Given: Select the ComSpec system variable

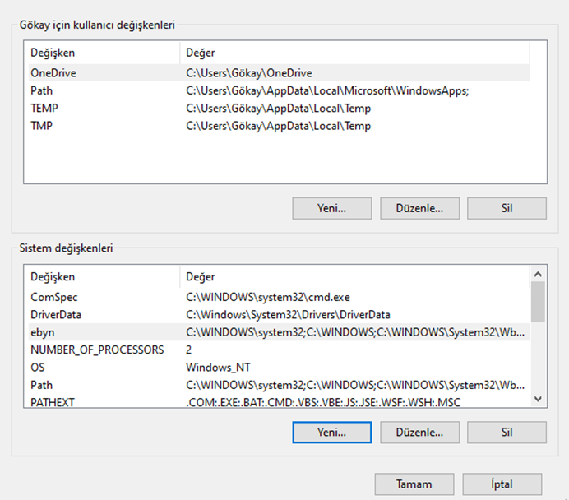Looking at the screenshot, I should [x=279, y=297].
